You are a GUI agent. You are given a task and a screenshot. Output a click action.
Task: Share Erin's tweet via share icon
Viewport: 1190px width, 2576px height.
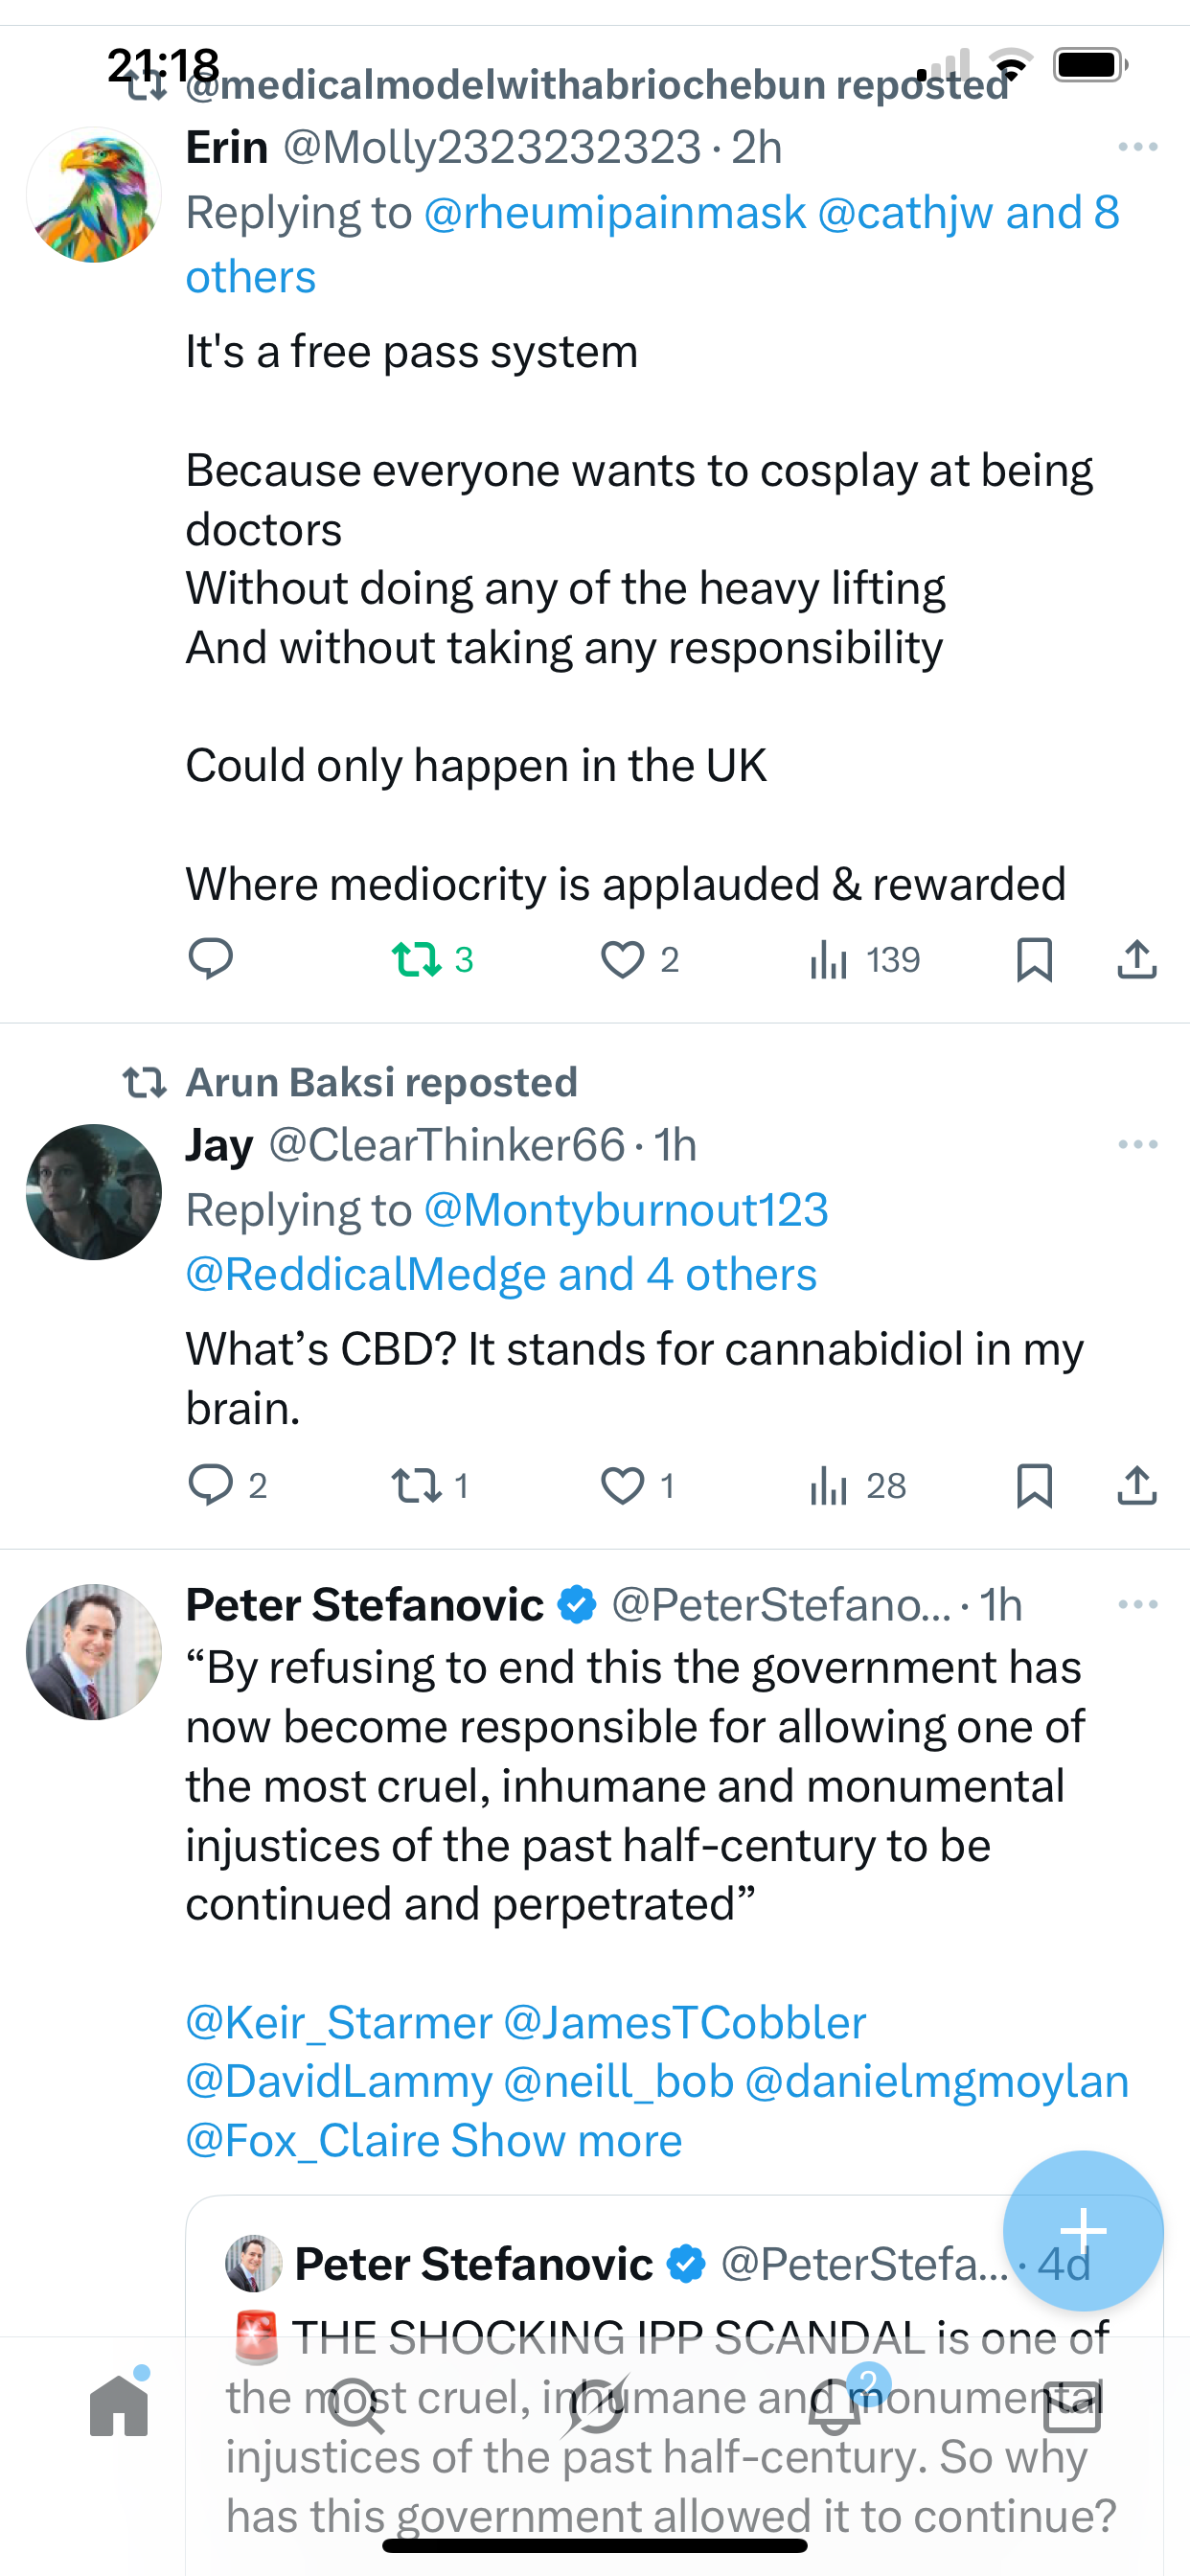tap(1136, 959)
